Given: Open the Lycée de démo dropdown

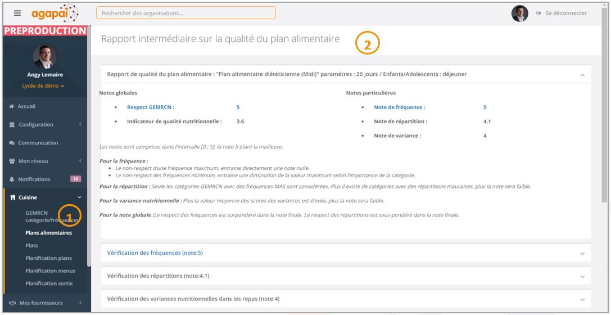Looking at the screenshot, I should [46, 86].
